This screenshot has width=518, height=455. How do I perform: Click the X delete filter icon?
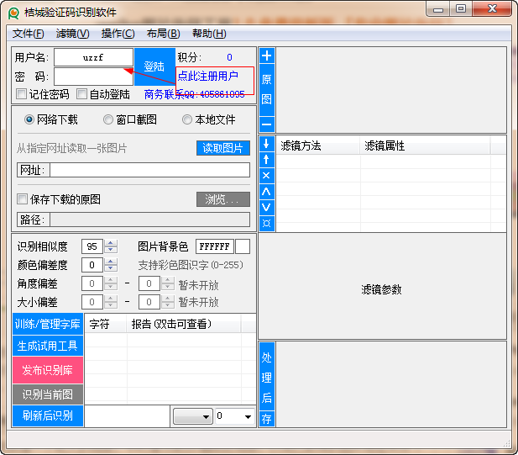(267, 176)
